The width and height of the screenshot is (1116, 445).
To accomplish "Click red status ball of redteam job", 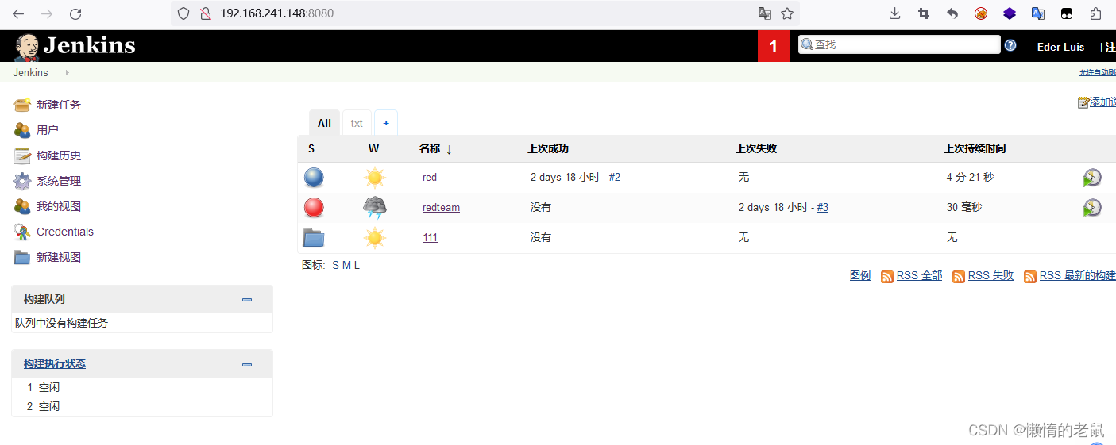I will coord(314,207).
